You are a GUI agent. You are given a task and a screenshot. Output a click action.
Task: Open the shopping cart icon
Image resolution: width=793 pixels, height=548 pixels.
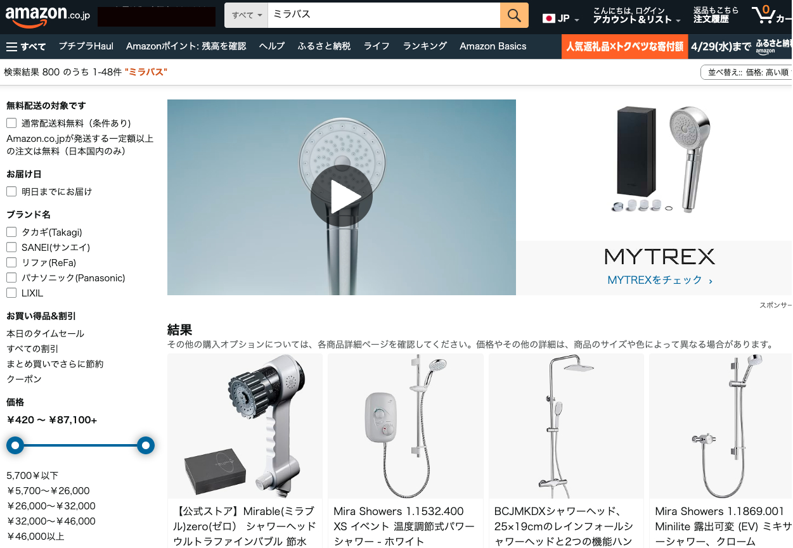coord(763,15)
